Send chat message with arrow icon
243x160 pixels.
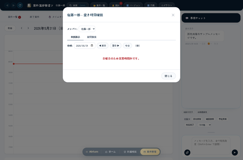click(235, 153)
